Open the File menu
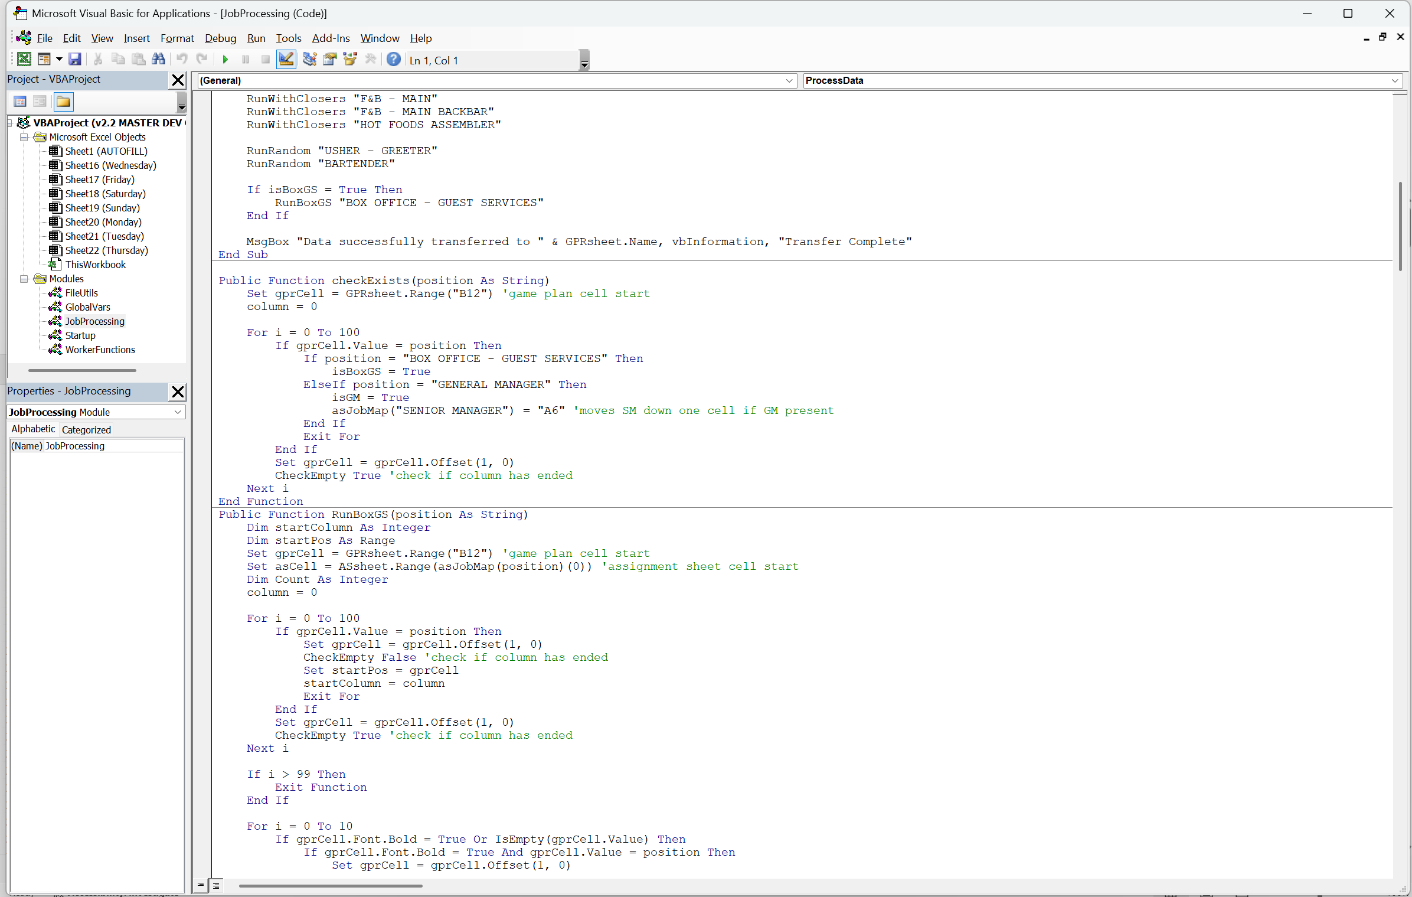Screen dimensions: 1412x897 pyautogui.click(x=45, y=38)
